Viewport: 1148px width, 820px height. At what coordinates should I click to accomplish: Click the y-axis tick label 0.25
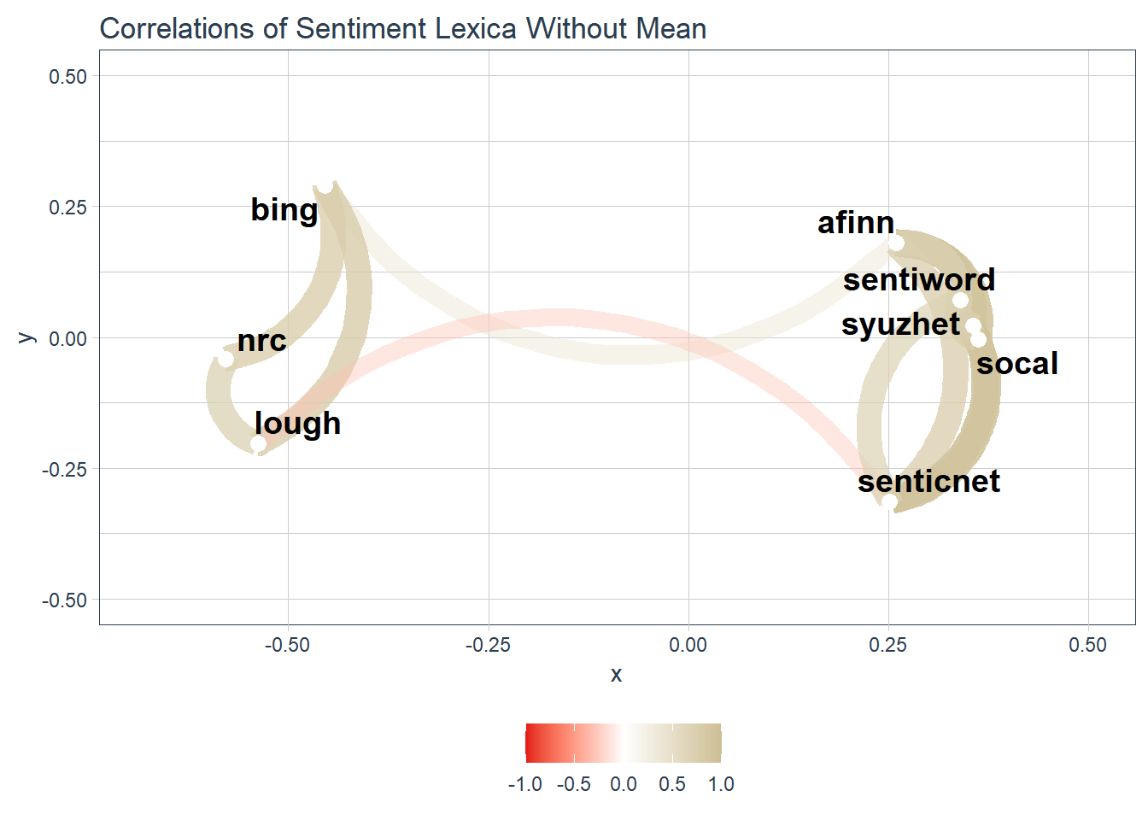(x=67, y=208)
